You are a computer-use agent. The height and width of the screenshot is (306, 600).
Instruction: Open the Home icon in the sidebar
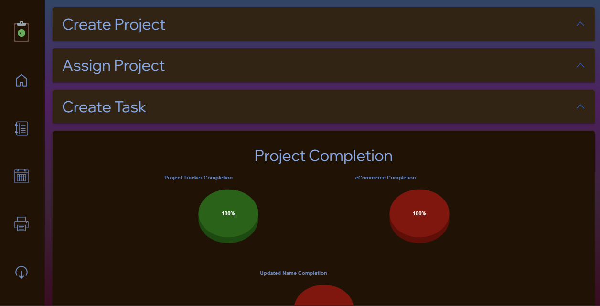[21, 81]
